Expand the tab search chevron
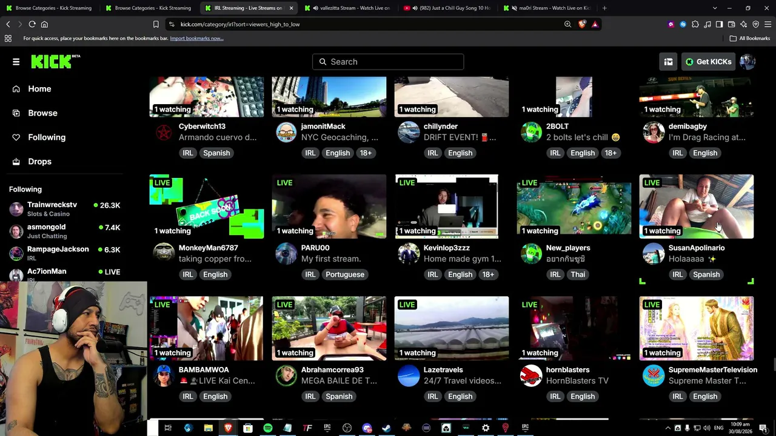 [715, 8]
